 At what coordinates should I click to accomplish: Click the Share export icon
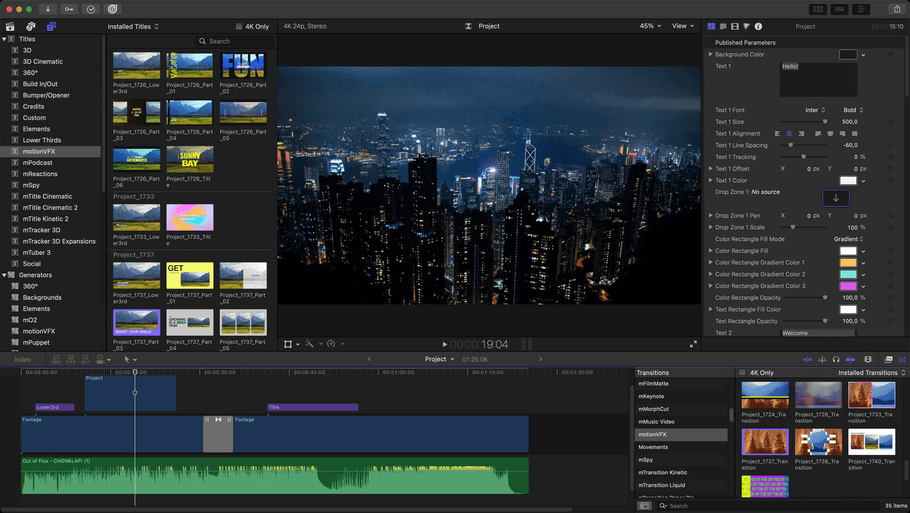(x=897, y=9)
